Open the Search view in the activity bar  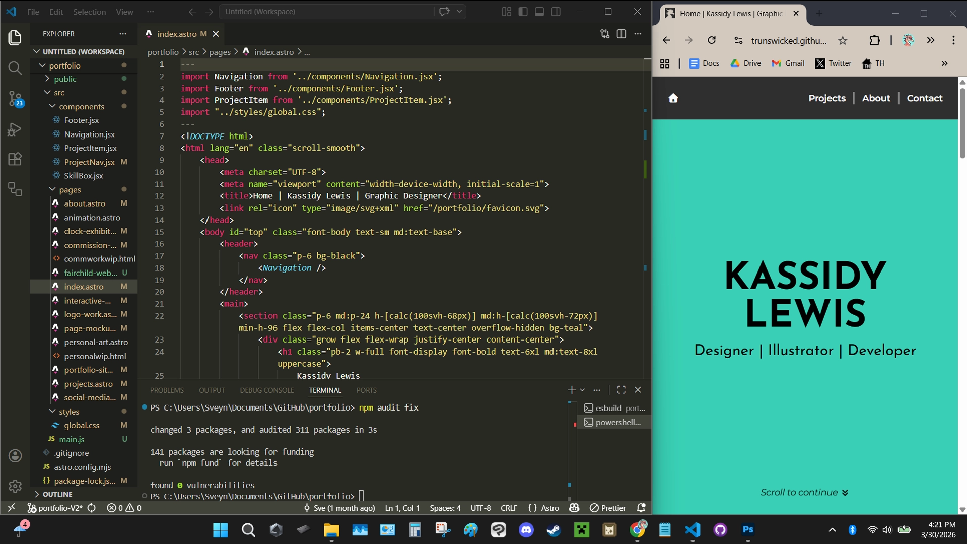coord(15,68)
